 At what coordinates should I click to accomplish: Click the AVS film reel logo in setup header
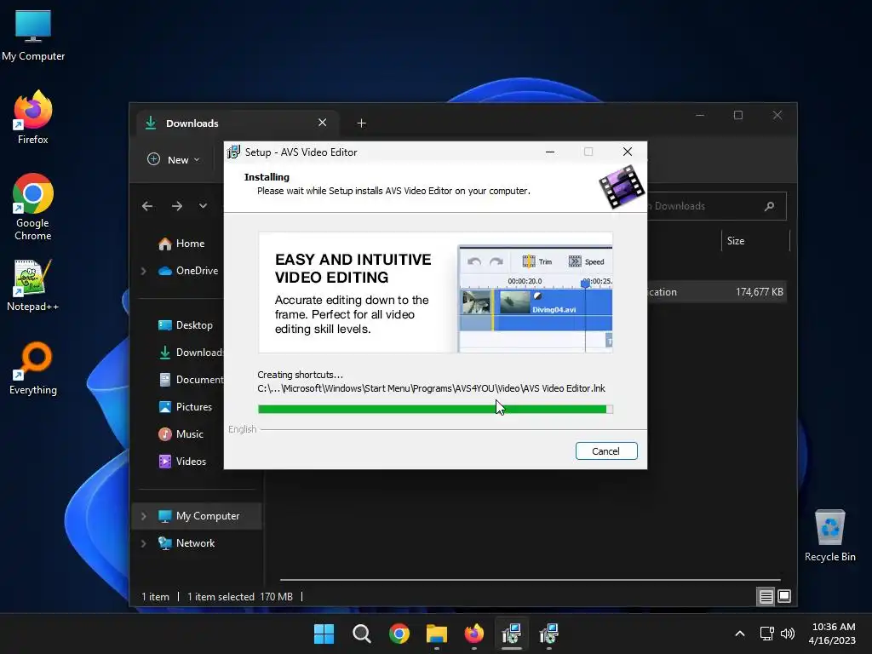[x=621, y=186]
